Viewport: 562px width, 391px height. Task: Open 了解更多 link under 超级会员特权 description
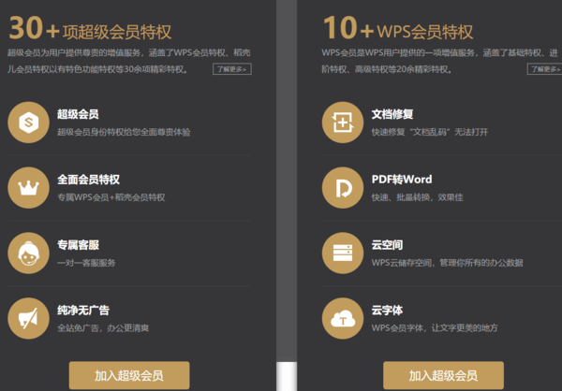pyautogui.click(x=231, y=69)
